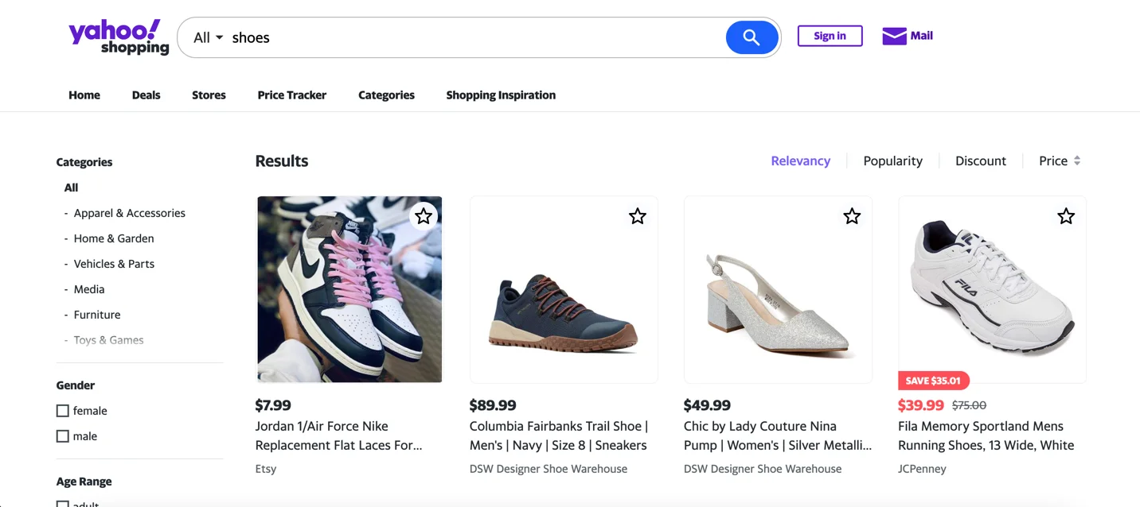Select the Toys & Games category
This screenshot has height=507, width=1140.
pyautogui.click(x=108, y=339)
